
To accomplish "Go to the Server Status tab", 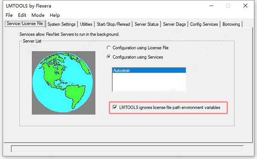I will [x=146, y=24].
